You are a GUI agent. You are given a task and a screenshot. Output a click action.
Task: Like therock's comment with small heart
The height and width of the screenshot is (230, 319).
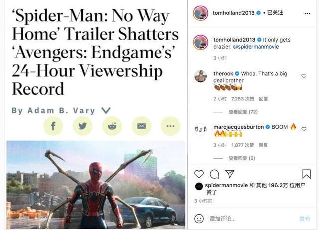(x=304, y=76)
